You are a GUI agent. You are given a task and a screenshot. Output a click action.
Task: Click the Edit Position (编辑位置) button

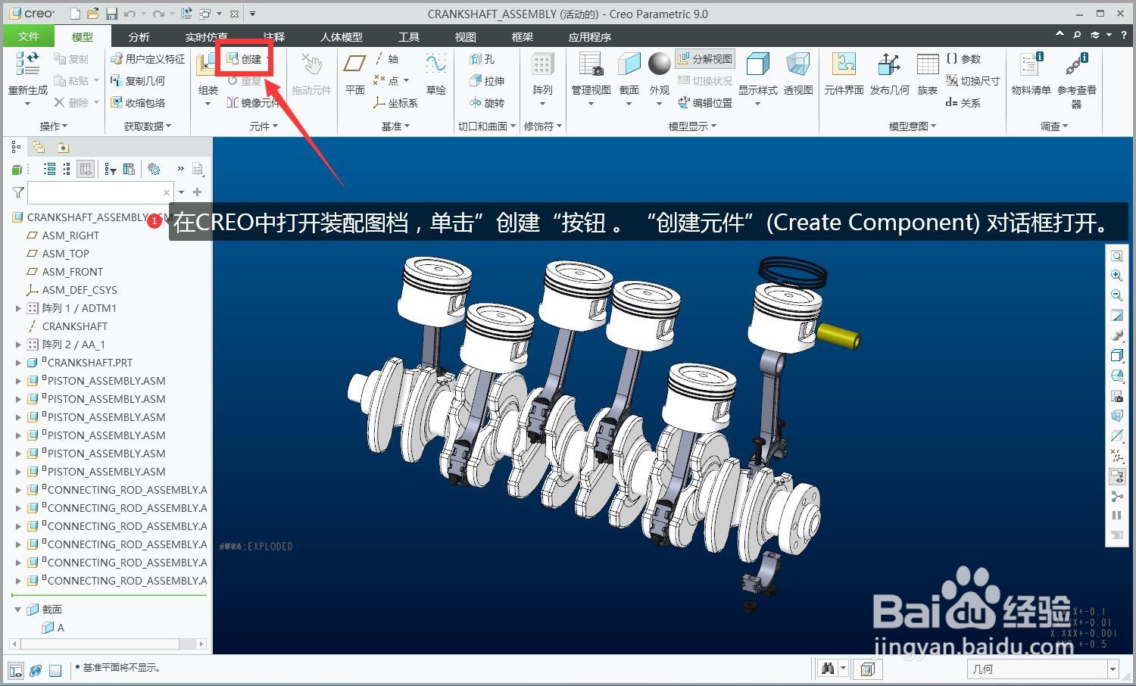tap(705, 103)
